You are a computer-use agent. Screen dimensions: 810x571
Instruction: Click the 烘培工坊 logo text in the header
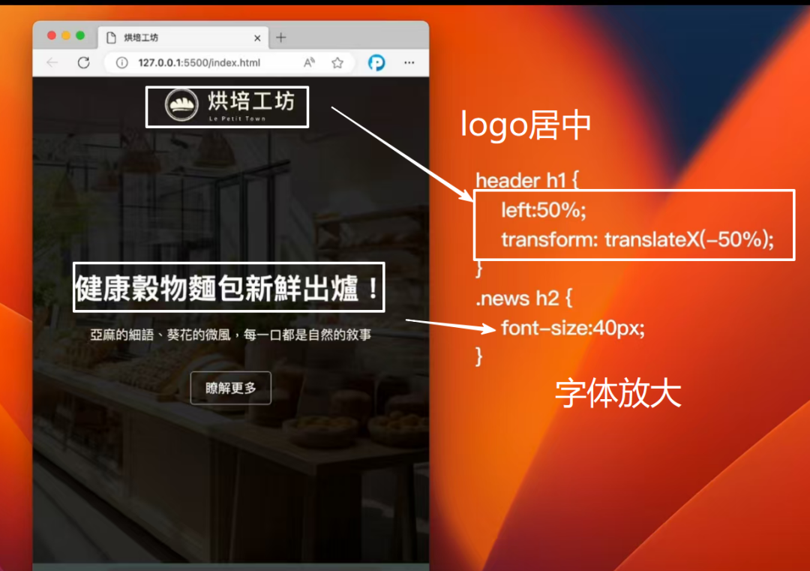click(x=250, y=102)
